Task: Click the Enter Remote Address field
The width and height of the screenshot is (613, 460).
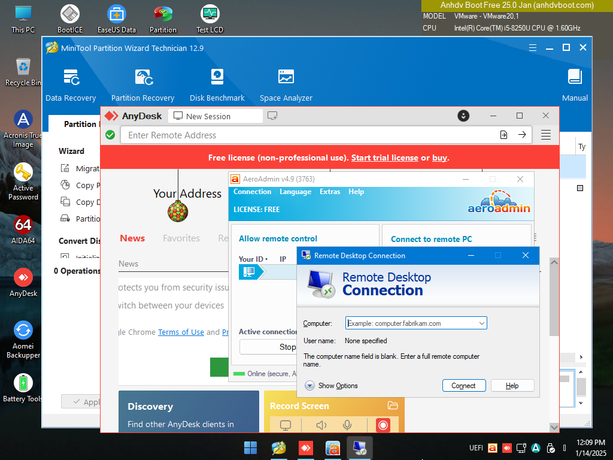Action: pyautogui.click(x=311, y=135)
